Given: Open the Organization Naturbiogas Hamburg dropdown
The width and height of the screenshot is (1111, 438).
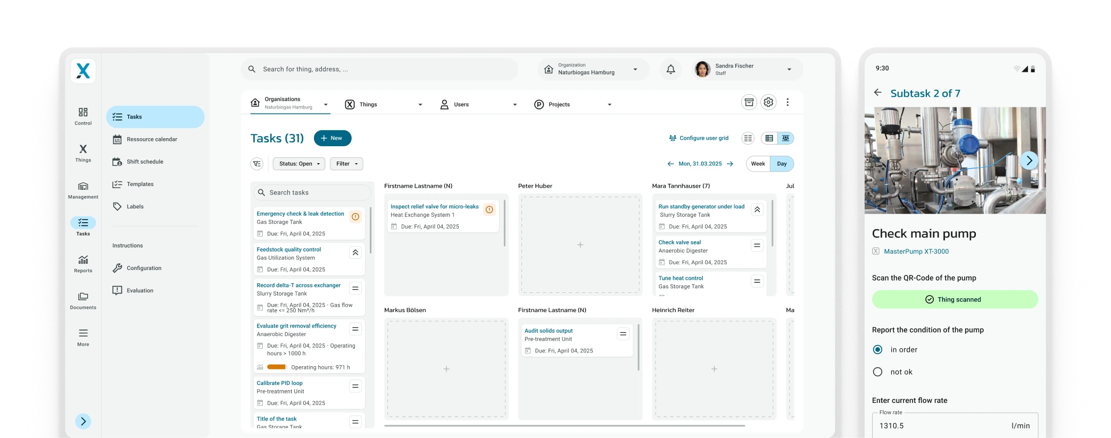Looking at the screenshot, I should [593, 69].
